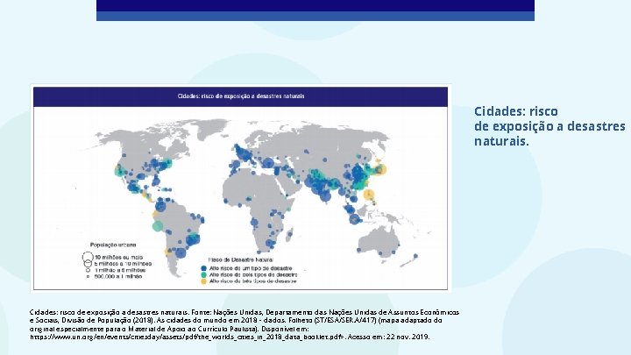631x355 pixels.
Task: Click the small legend circle for 1 milhão a 5 milhões
Action: click(x=88, y=270)
